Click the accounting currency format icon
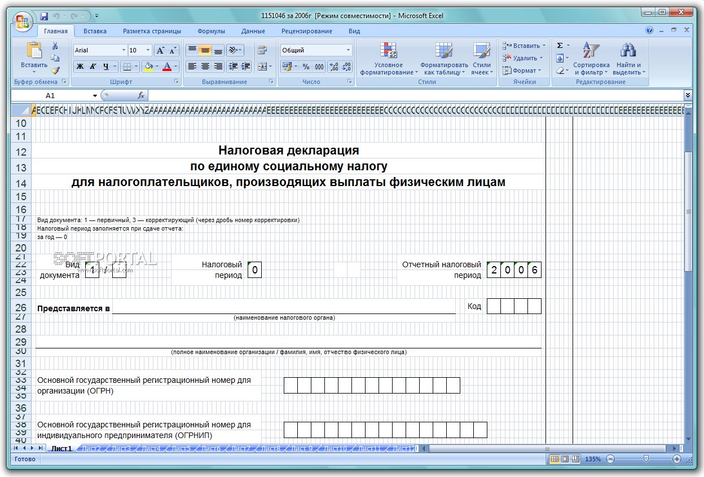Screen dimensions: 704x477 tap(287, 67)
